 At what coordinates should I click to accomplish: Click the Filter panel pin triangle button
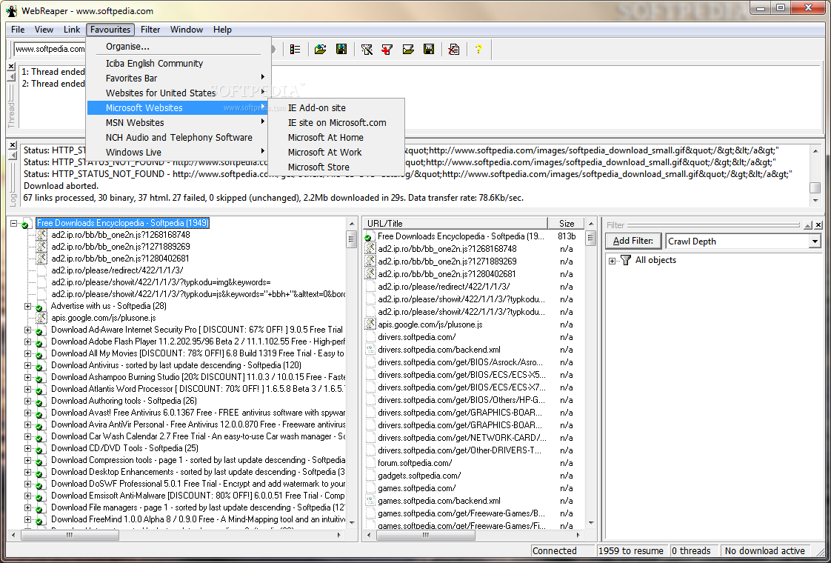pos(808,225)
